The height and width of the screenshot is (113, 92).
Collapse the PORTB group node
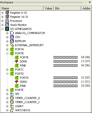tap(7, 53)
